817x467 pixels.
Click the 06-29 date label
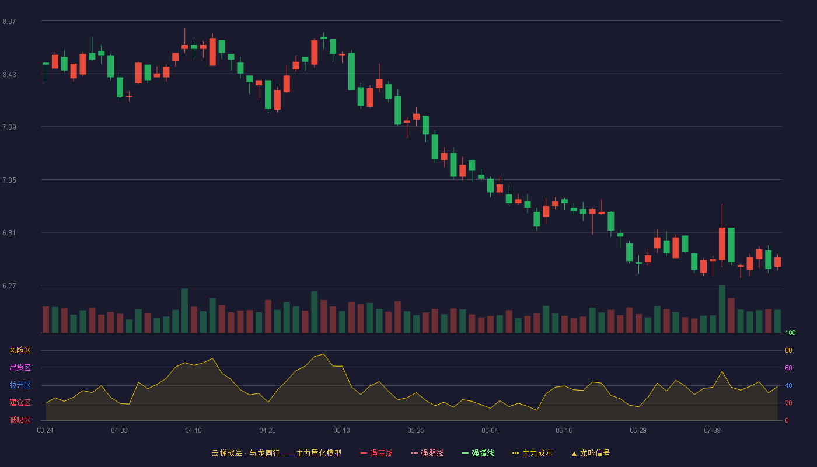[638, 430]
